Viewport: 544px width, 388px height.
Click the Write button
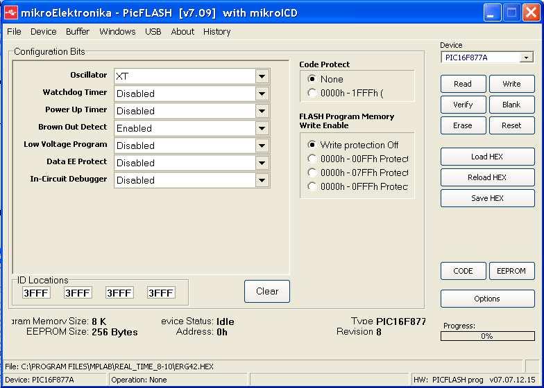[x=512, y=84]
